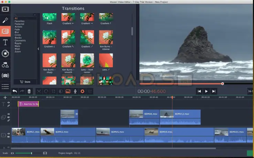Viewport: 254px width, 158px height.
Task: Open the 16:9 aspect ratio dropdown
Action: tap(250, 91)
